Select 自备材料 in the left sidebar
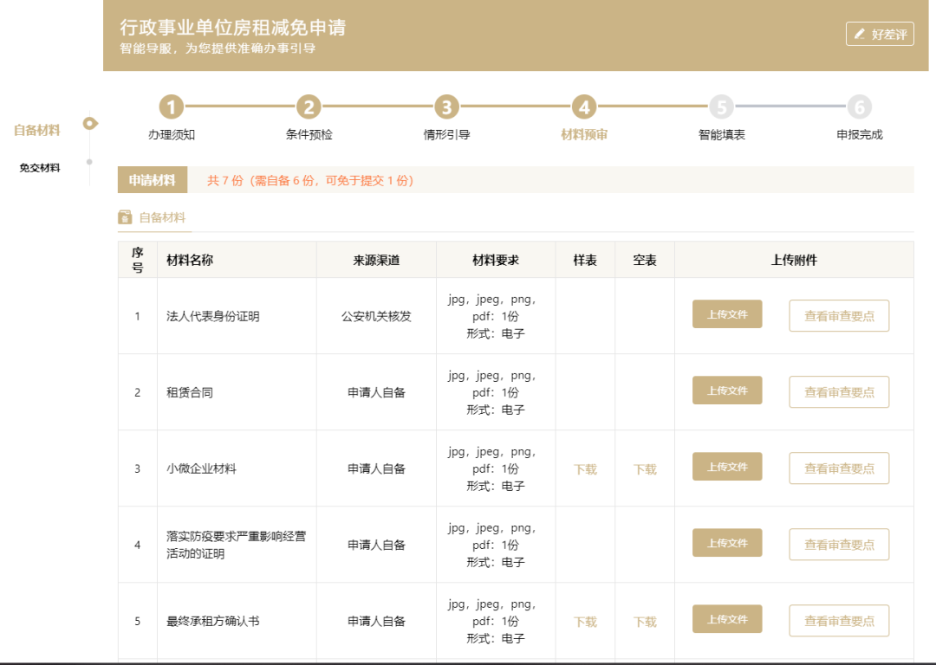 (x=37, y=131)
